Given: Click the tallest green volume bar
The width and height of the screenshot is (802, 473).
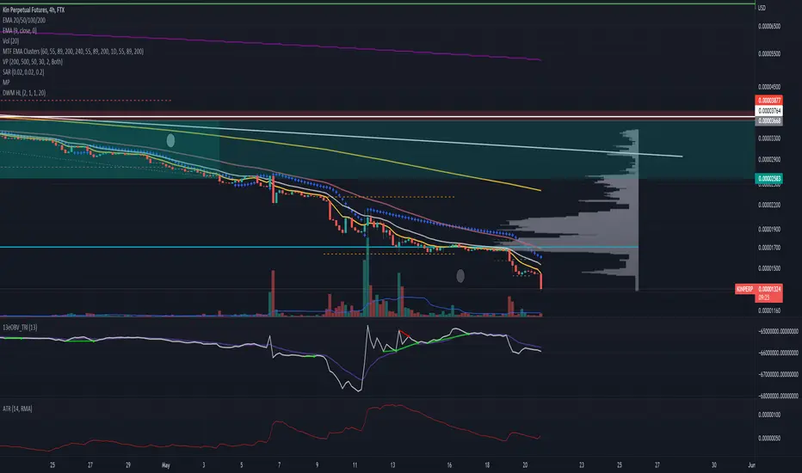Looking at the screenshot, I should click(x=367, y=276).
